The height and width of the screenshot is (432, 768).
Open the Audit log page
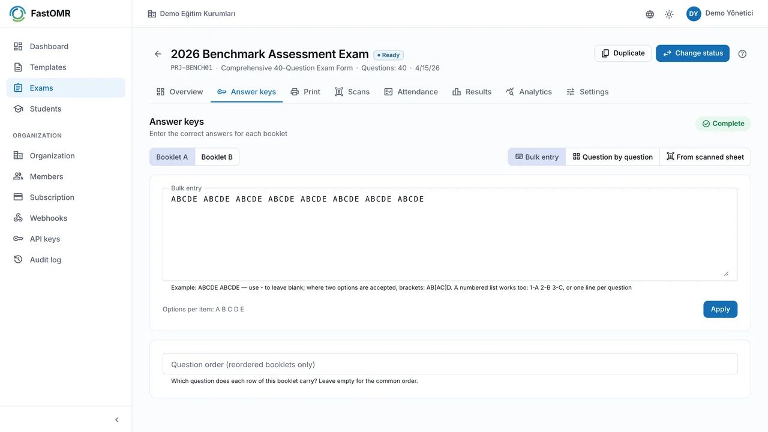click(x=66, y=260)
